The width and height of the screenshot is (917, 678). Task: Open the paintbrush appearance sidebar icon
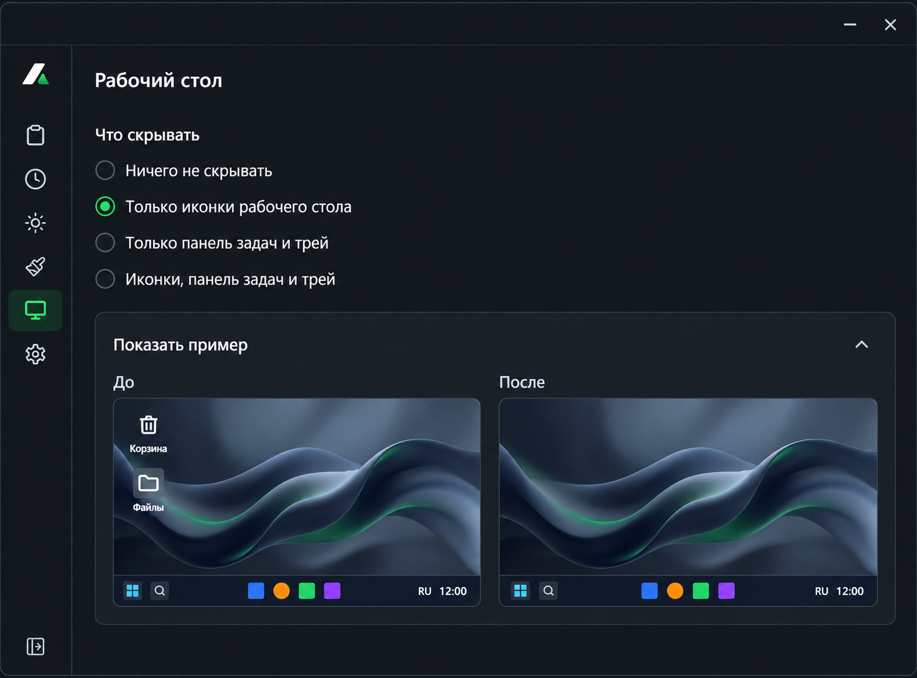(x=35, y=266)
